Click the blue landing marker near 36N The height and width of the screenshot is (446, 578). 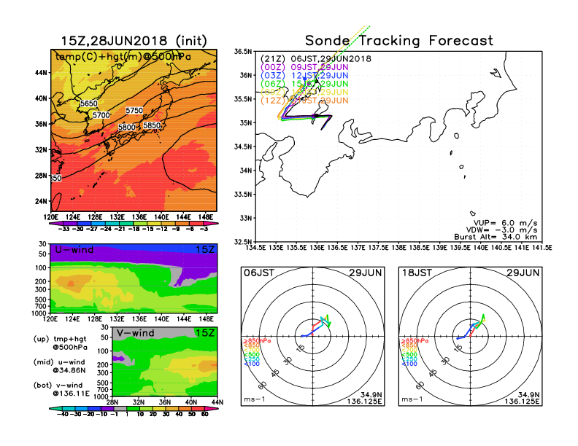pos(304,79)
